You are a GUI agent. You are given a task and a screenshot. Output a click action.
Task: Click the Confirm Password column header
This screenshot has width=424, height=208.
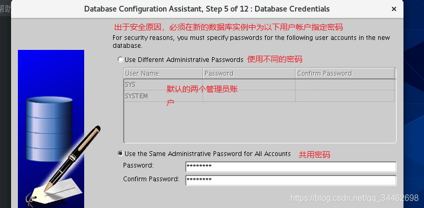click(x=345, y=74)
